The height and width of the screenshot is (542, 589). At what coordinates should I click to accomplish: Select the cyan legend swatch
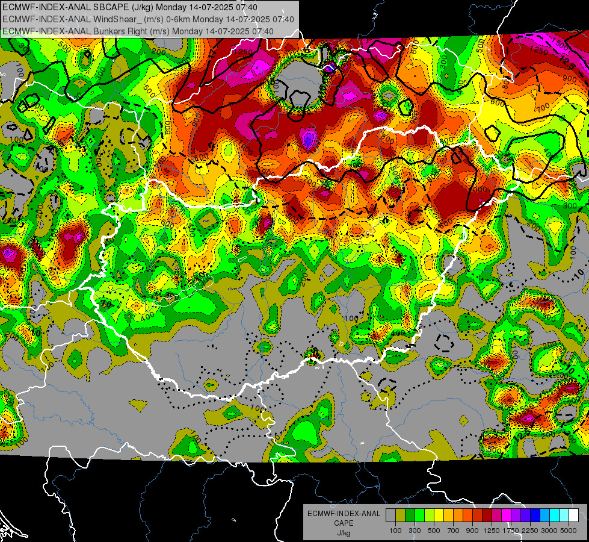554,515
